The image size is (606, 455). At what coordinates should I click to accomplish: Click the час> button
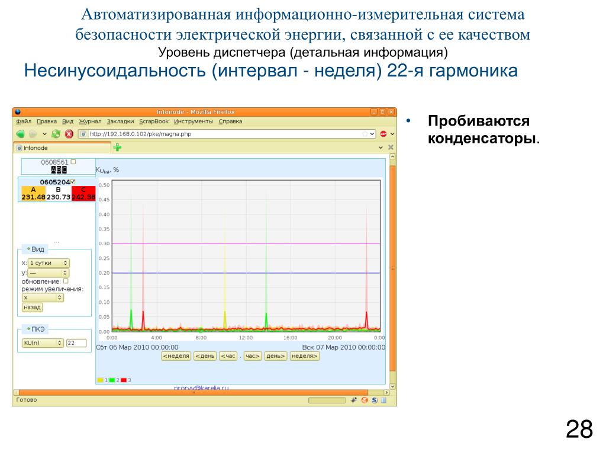pos(252,356)
